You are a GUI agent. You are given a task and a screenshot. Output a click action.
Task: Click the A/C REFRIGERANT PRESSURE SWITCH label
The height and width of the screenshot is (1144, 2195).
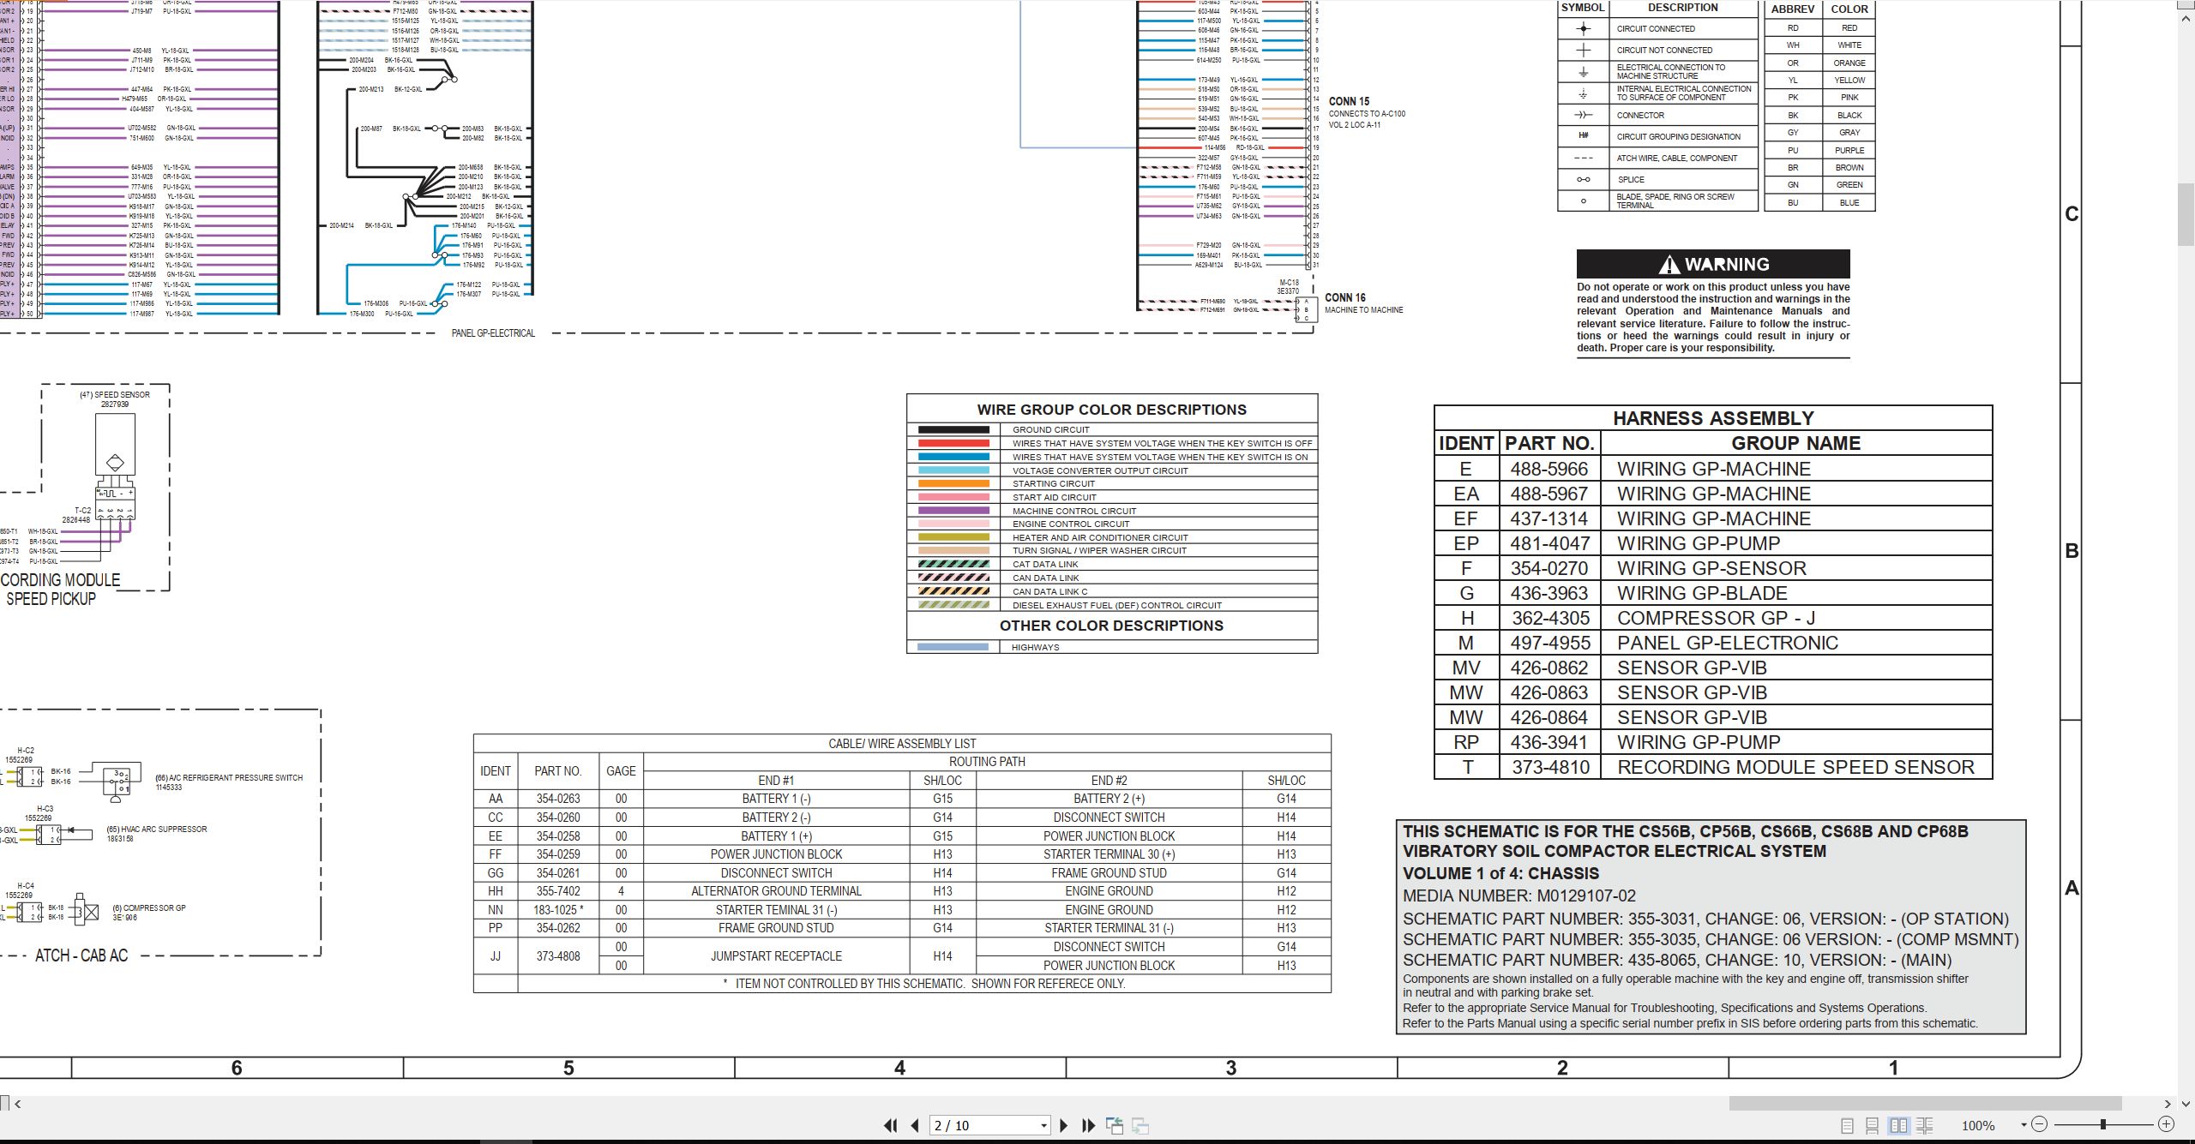tap(229, 778)
